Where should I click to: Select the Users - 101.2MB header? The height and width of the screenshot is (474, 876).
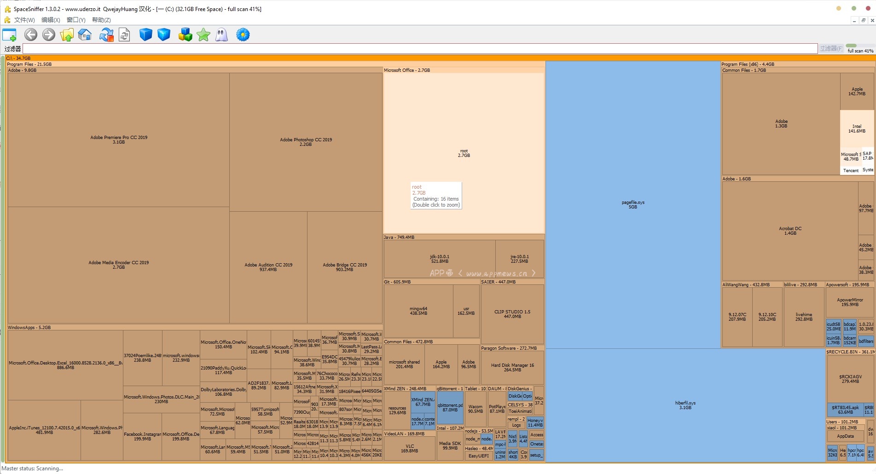846,422
